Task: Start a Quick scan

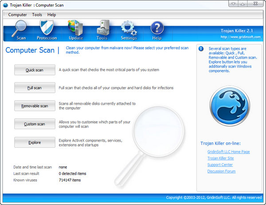Action: pyautogui.click(x=35, y=70)
